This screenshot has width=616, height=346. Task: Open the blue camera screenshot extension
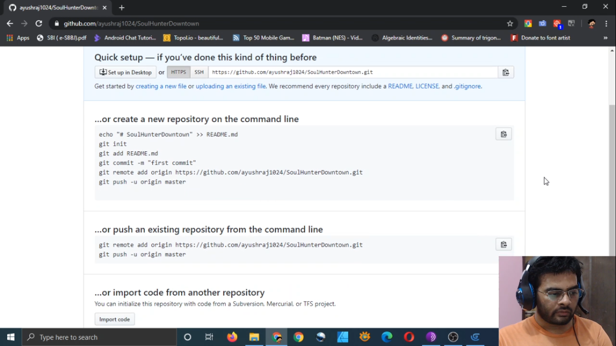click(x=542, y=23)
